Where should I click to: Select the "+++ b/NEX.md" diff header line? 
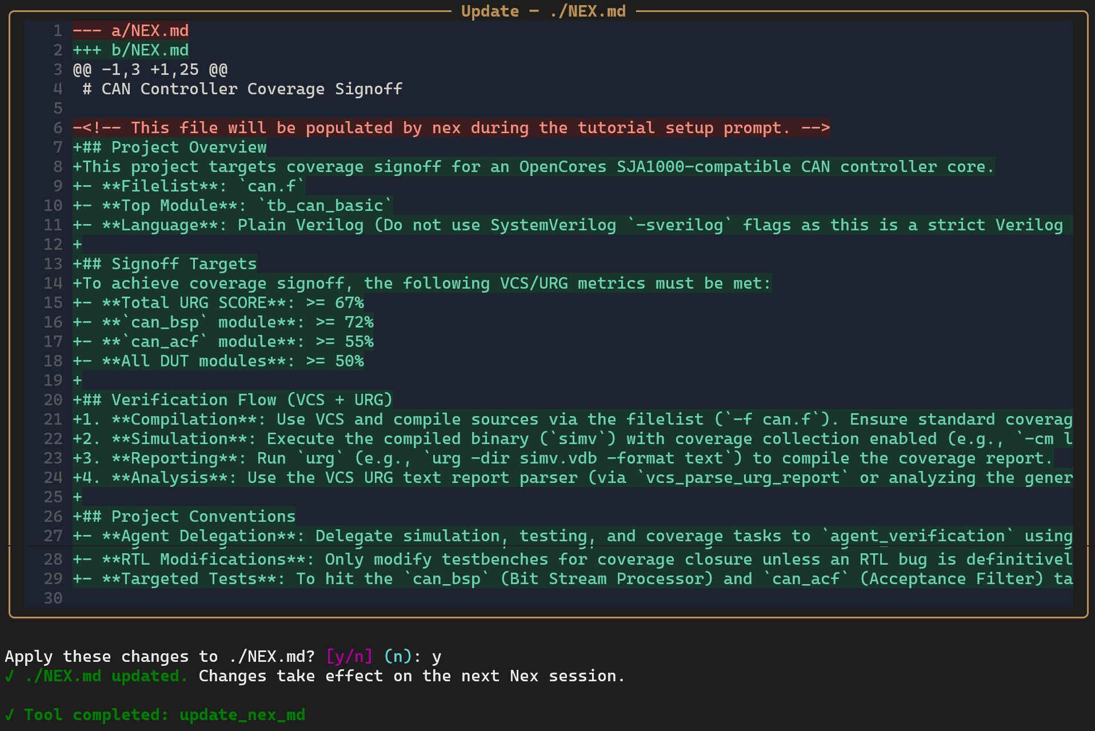pos(130,50)
